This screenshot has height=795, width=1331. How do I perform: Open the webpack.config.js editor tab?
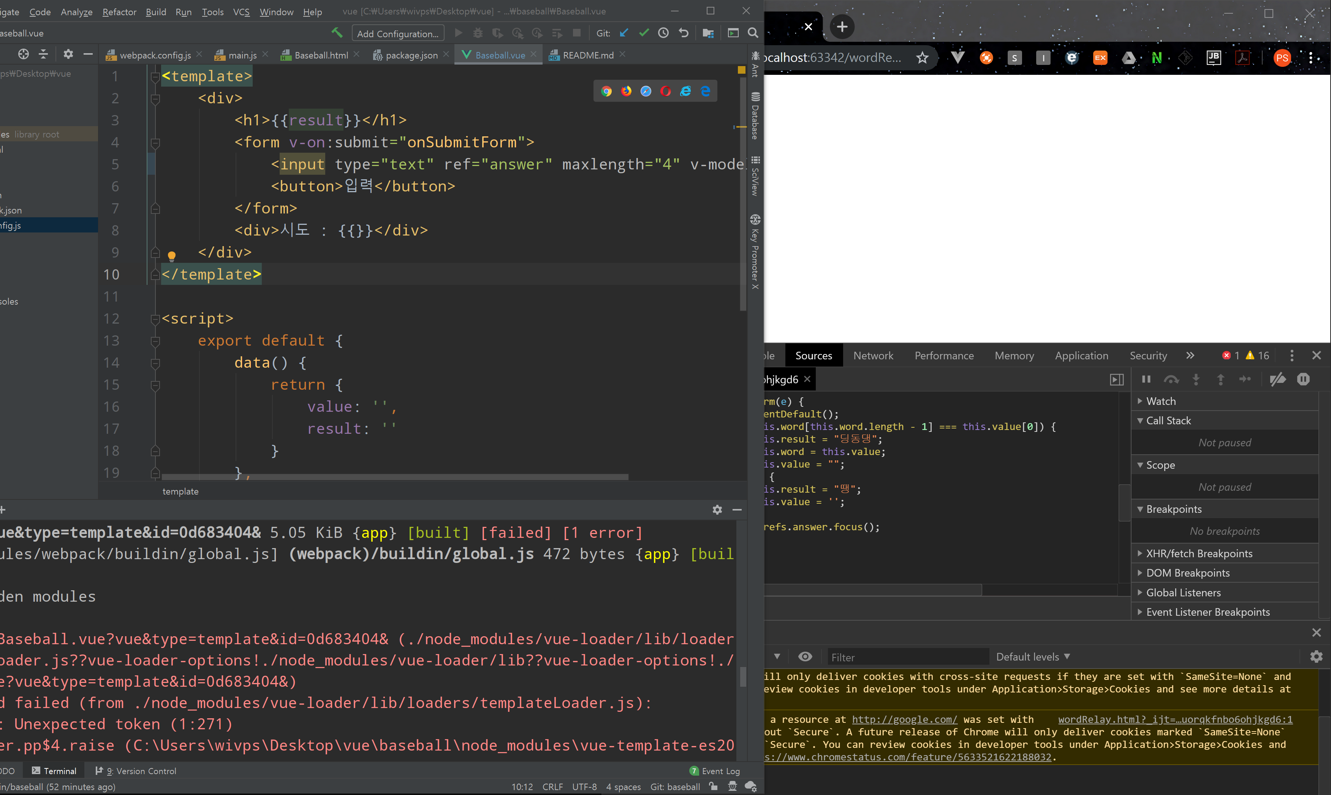point(154,55)
